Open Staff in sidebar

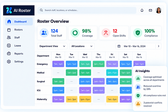(x=19, y=37)
